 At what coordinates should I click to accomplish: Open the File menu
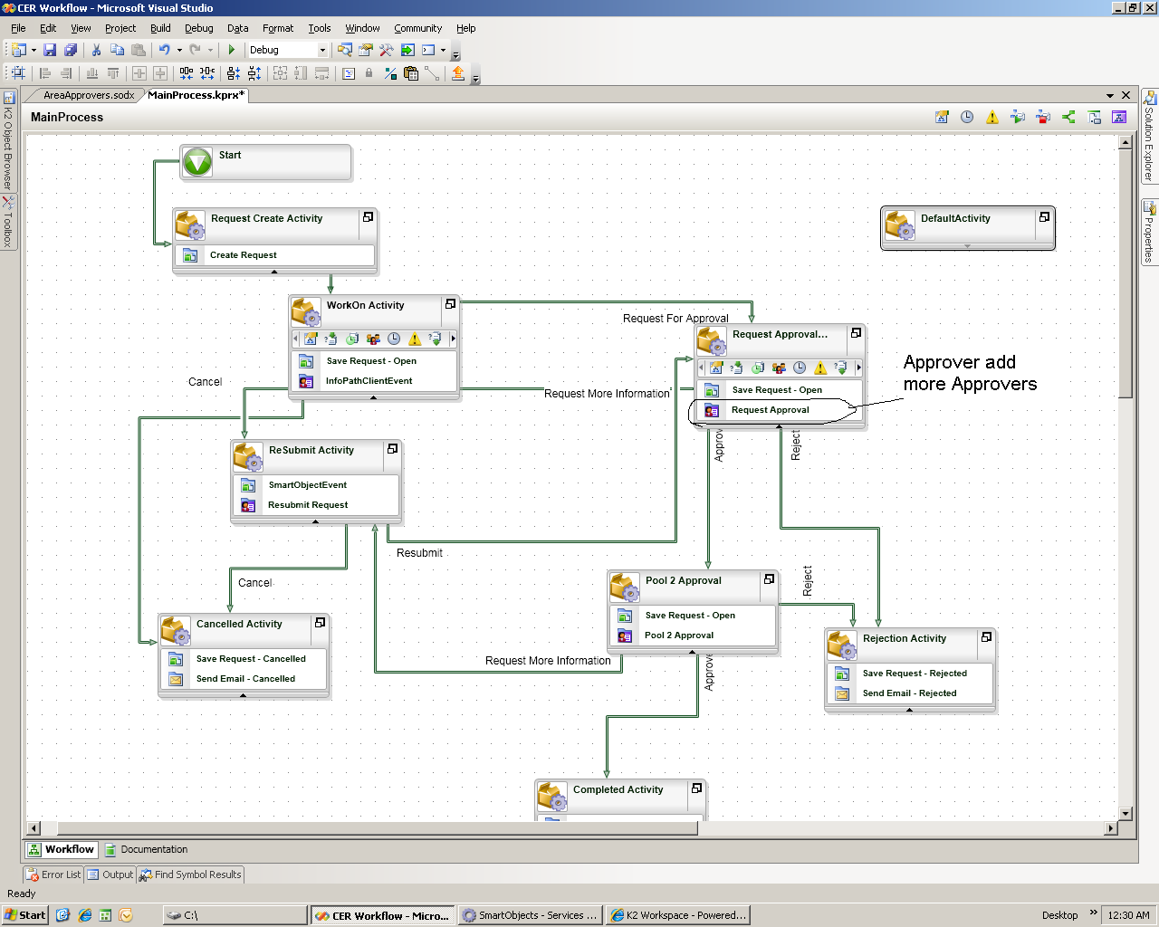(x=18, y=28)
